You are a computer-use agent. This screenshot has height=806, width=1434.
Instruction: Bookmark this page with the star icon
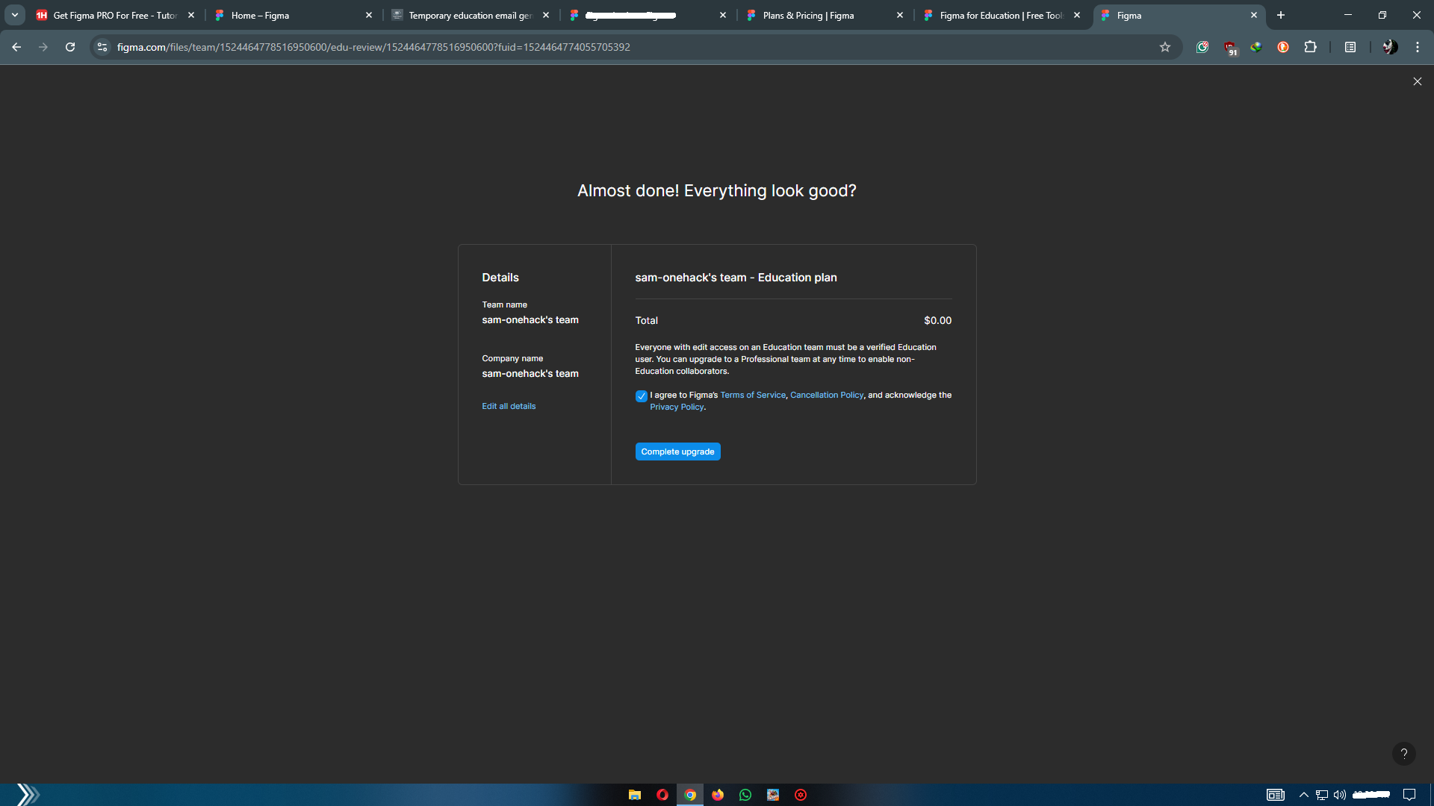[x=1165, y=47]
